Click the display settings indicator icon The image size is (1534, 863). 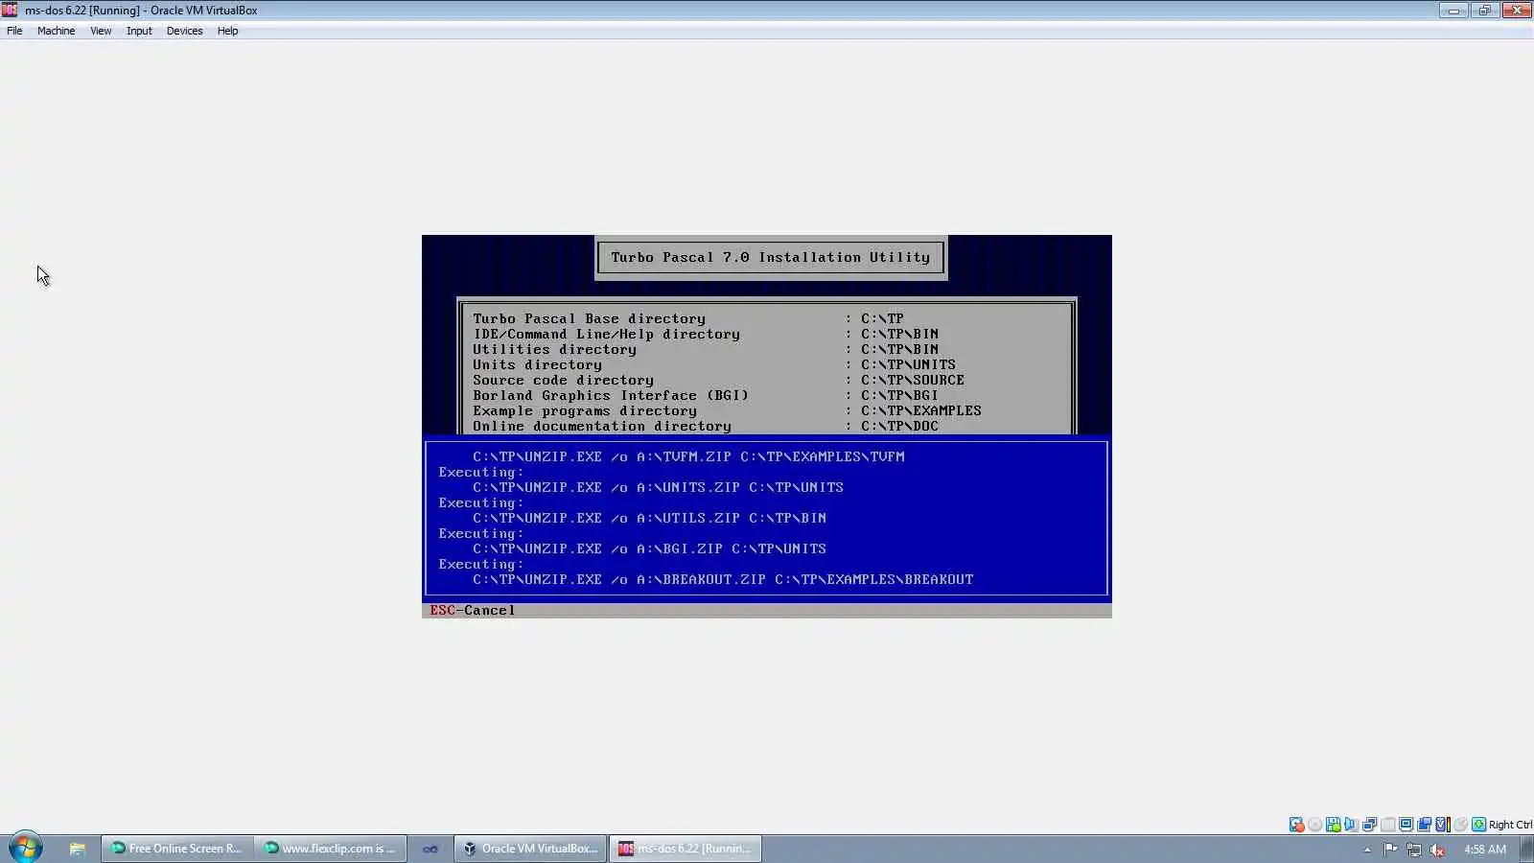click(x=1406, y=825)
